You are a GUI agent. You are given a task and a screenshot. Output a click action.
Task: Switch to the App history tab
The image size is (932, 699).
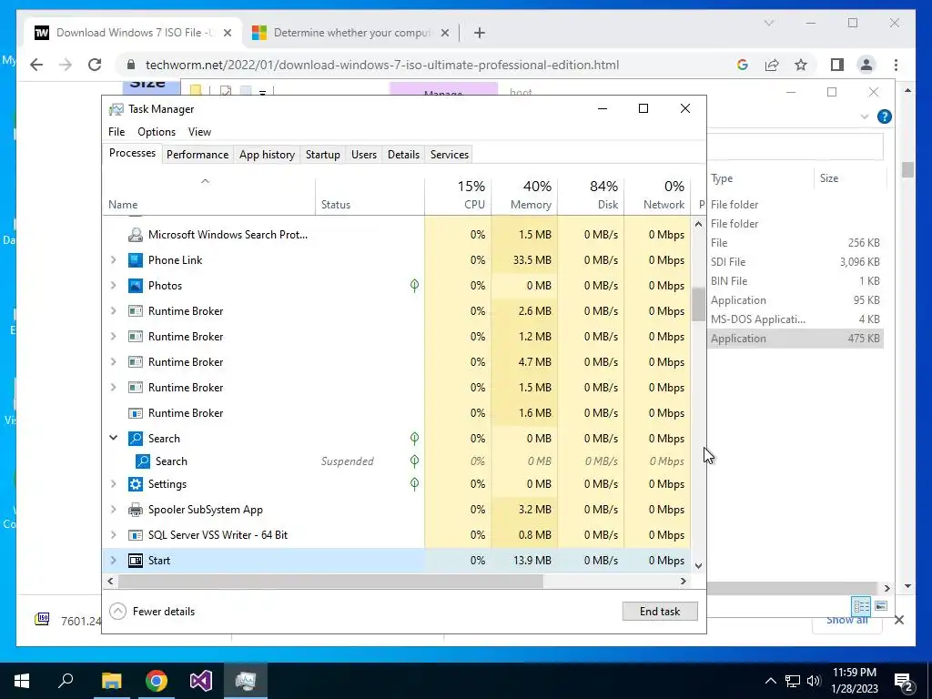click(267, 155)
